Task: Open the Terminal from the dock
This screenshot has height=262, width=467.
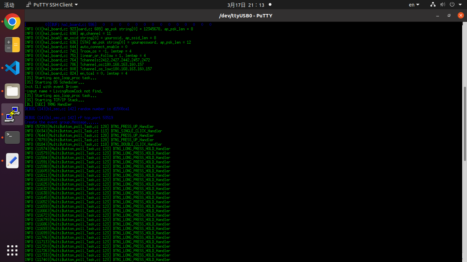Action: pos(12,137)
